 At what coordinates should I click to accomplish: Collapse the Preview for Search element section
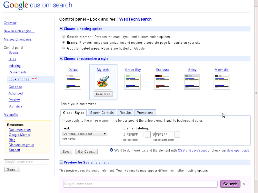coord(61,162)
